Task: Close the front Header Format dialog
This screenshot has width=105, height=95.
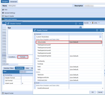Action: (x=103, y=30)
